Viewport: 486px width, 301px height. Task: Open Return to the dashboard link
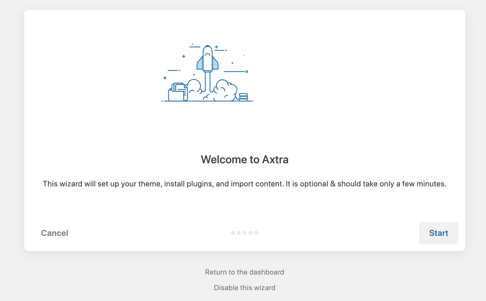[244, 272]
